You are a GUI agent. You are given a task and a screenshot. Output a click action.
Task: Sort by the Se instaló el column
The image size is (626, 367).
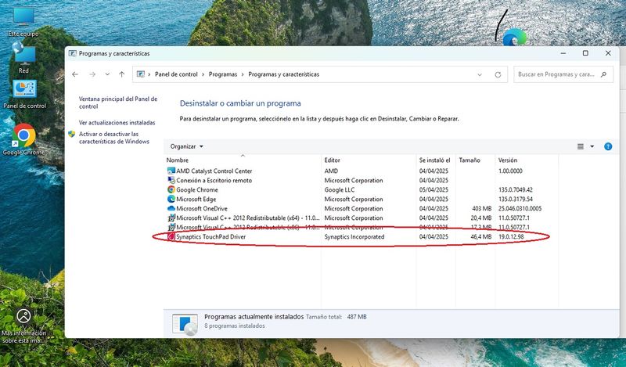pos(434,160)
